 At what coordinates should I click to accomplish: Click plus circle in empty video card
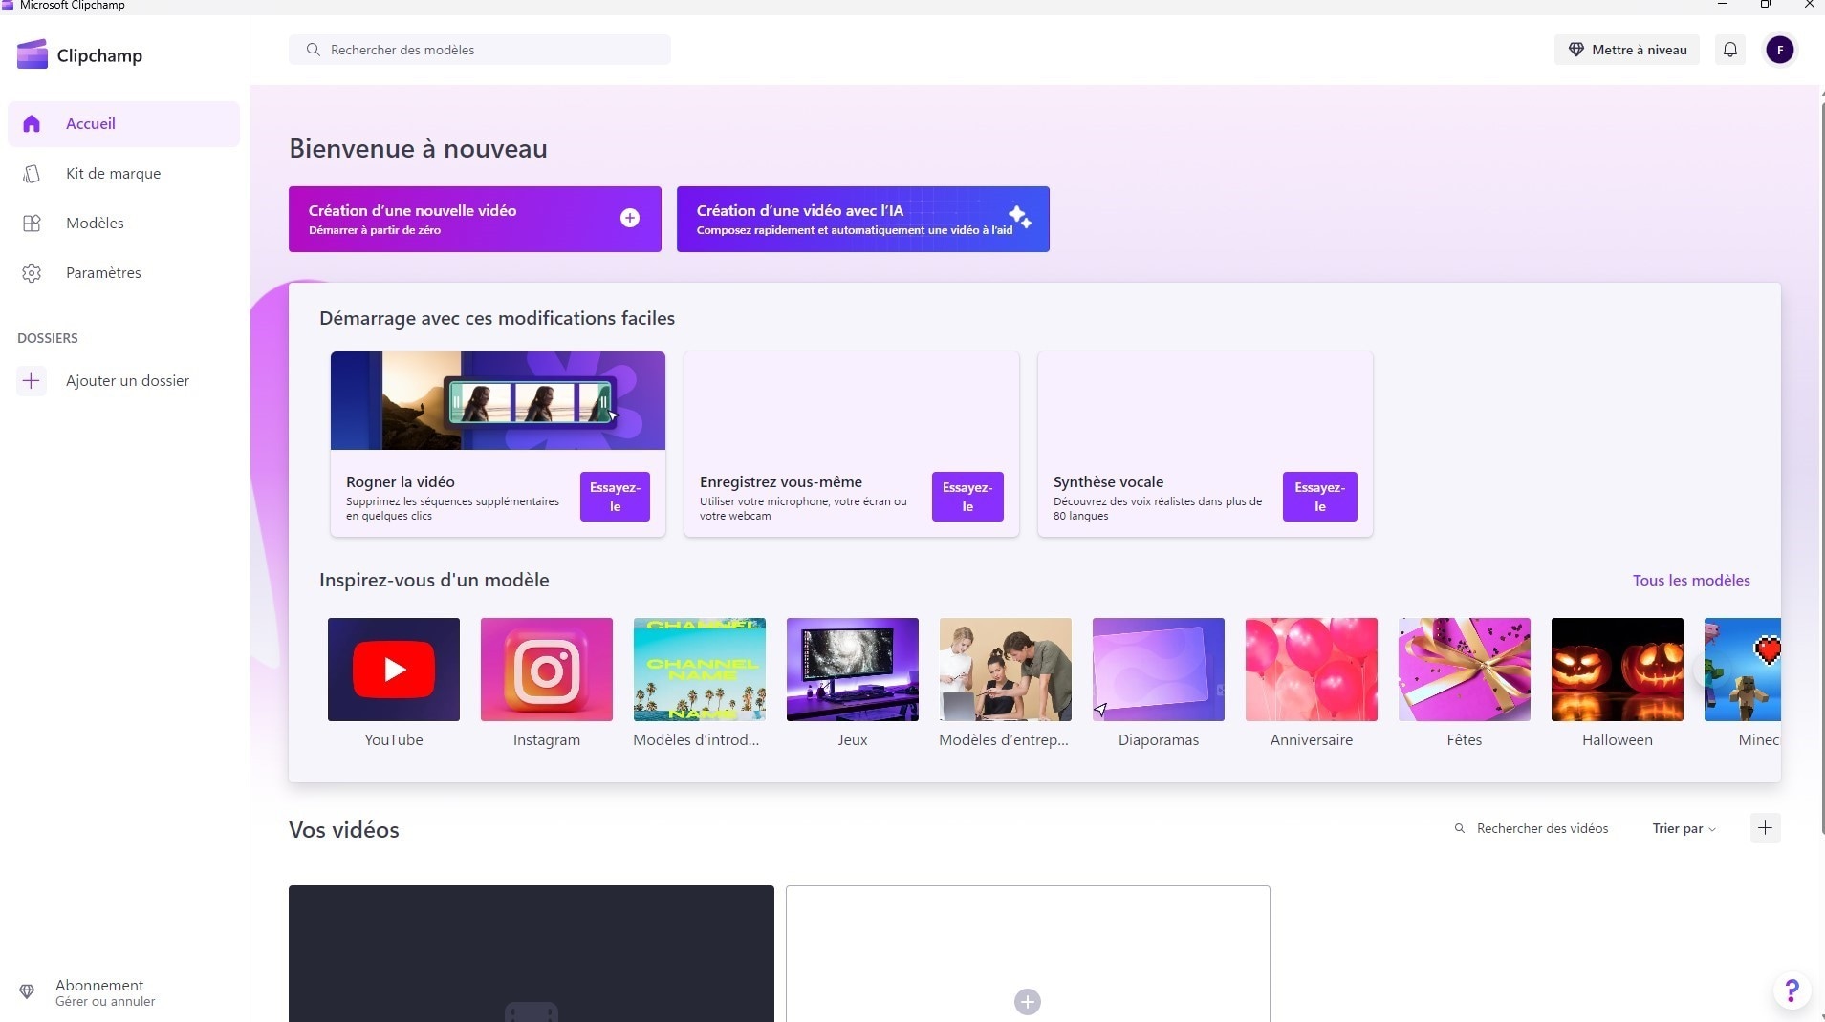[x=1028, y=1002]
